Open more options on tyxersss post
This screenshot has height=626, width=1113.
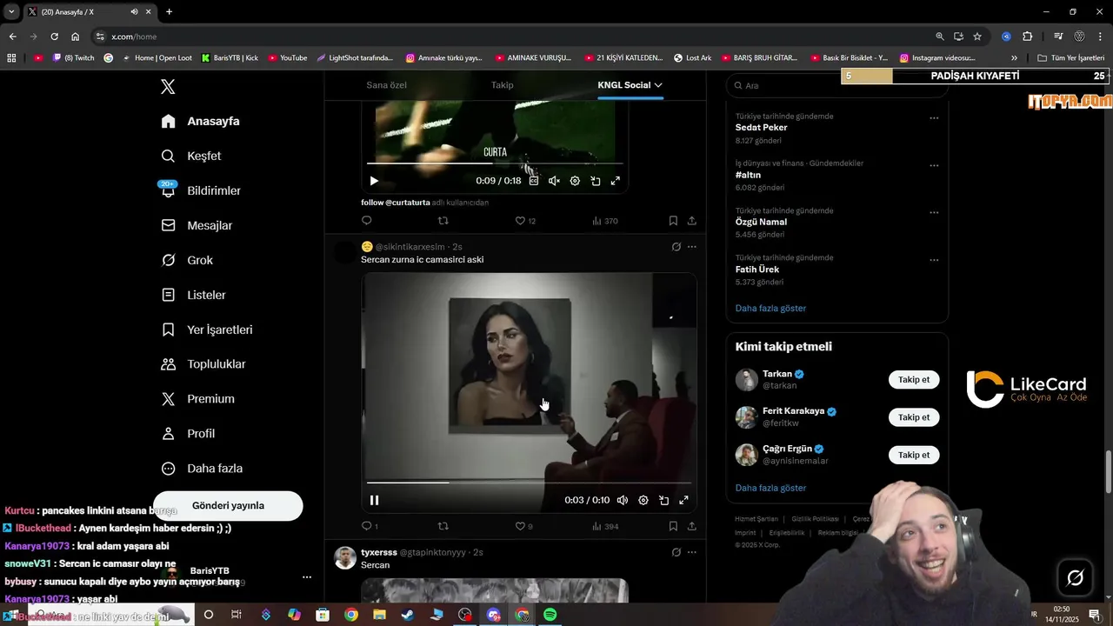click(692, 552)
